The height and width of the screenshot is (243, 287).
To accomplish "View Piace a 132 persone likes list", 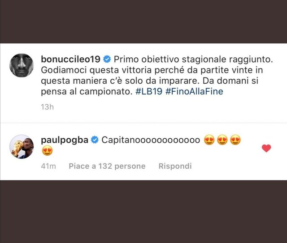I will coord(107,166).
